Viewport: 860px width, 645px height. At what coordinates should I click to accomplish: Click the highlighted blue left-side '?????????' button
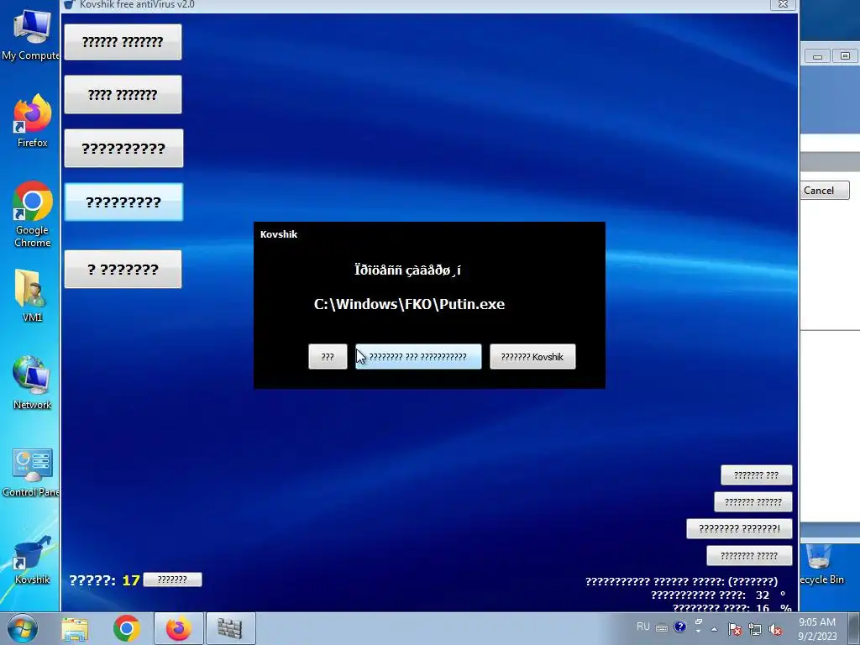pyautogui.click(x=123, y=202)
